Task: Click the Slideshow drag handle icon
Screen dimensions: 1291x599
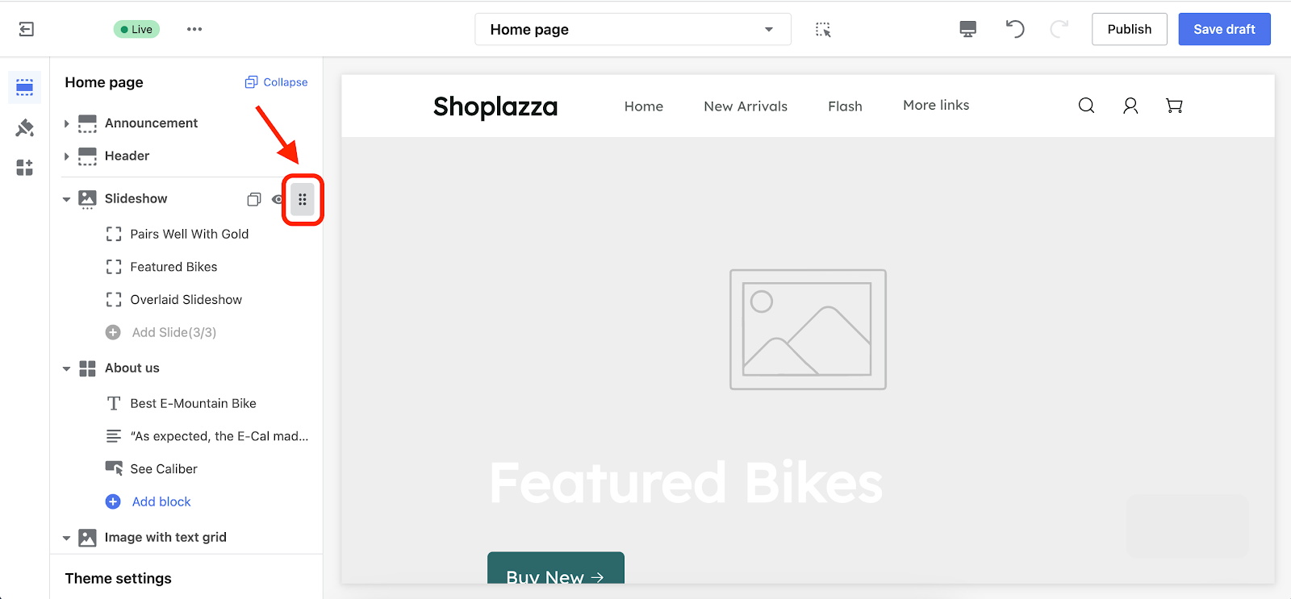Action: pos(303,199)
